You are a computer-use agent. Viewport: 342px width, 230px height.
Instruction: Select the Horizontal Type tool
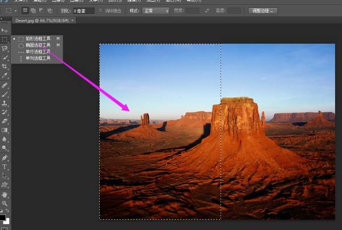5,167
